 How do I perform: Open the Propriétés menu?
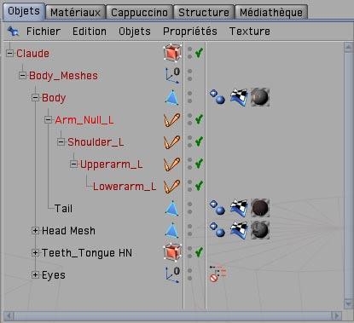190,32
